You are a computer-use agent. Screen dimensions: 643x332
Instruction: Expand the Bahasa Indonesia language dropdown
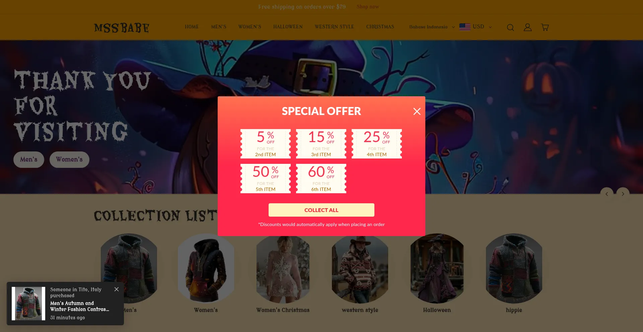click(432, 27)
